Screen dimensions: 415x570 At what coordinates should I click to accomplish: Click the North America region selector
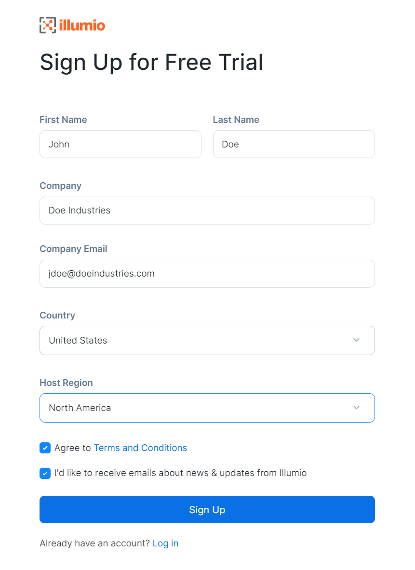tap(207, 408)
